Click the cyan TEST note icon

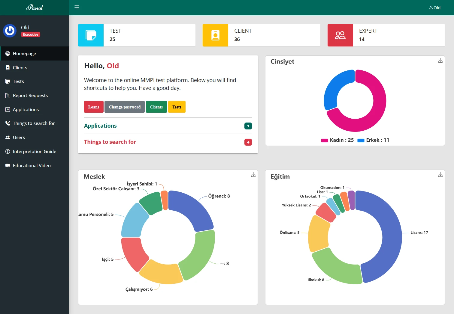point(91,35)
